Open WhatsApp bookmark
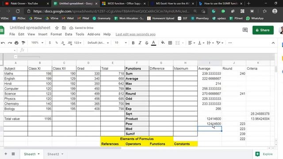Viewport: 283px width, 159px height. pos(255,18)
